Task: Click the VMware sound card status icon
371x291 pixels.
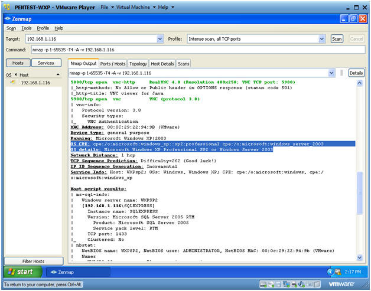Action: click(301, 284)
